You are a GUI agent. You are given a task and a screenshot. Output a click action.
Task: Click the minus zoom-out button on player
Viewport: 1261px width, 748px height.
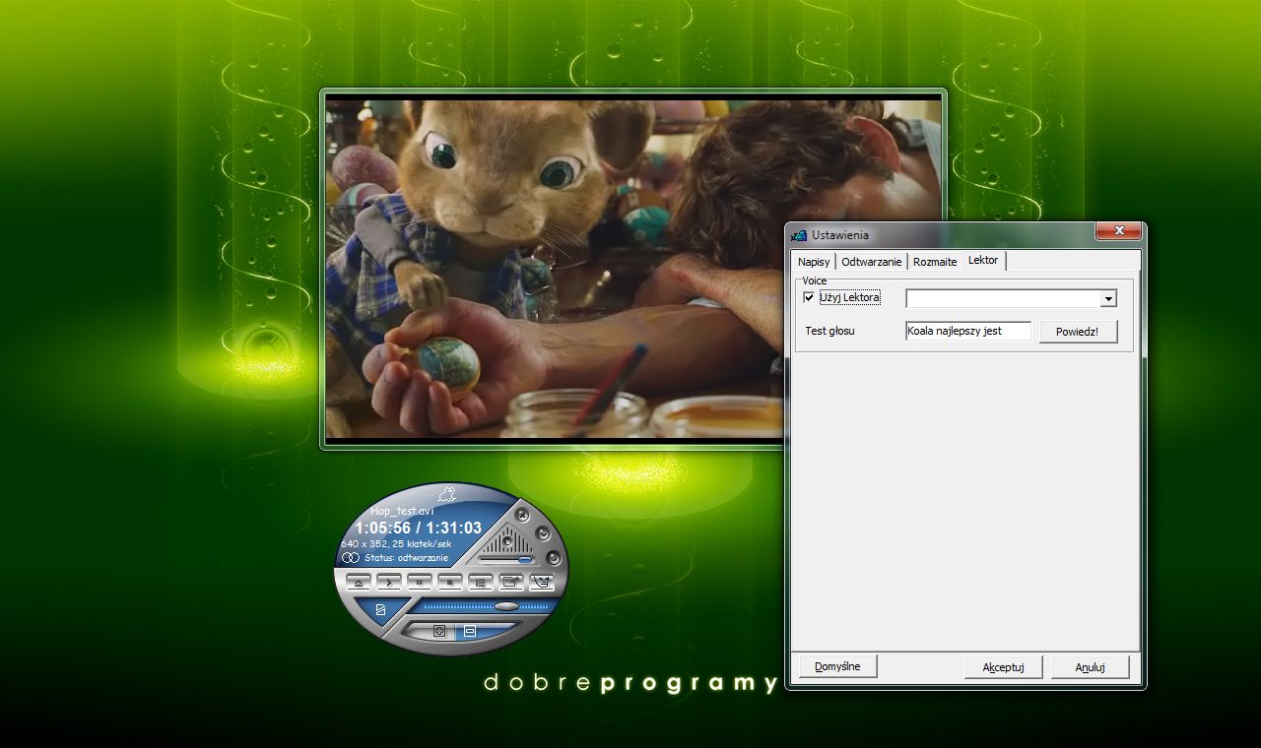[x=470, y=631]
